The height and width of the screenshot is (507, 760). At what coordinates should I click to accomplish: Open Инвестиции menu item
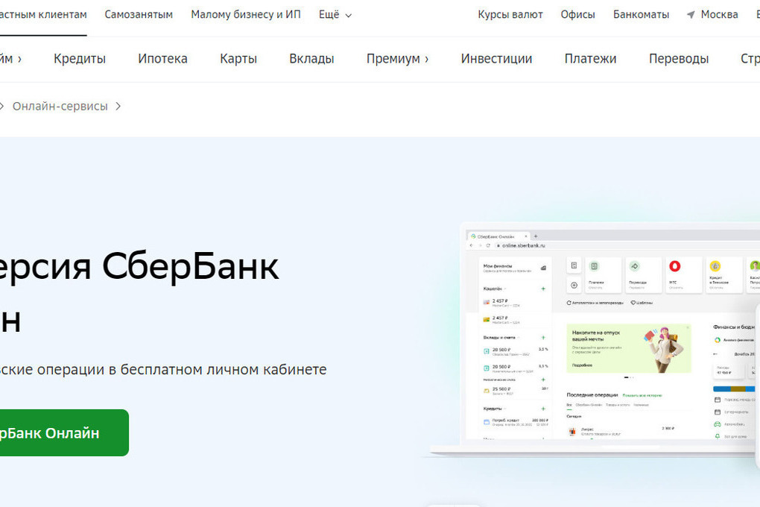pos(496,59)
